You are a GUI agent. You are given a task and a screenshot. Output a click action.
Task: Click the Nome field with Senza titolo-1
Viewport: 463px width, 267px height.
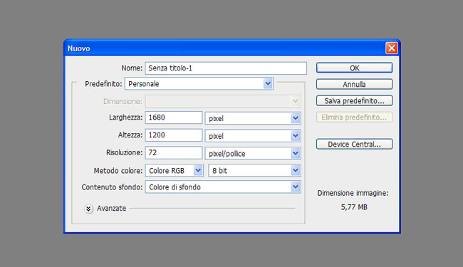pyautogui.click(x=226, y=68)
